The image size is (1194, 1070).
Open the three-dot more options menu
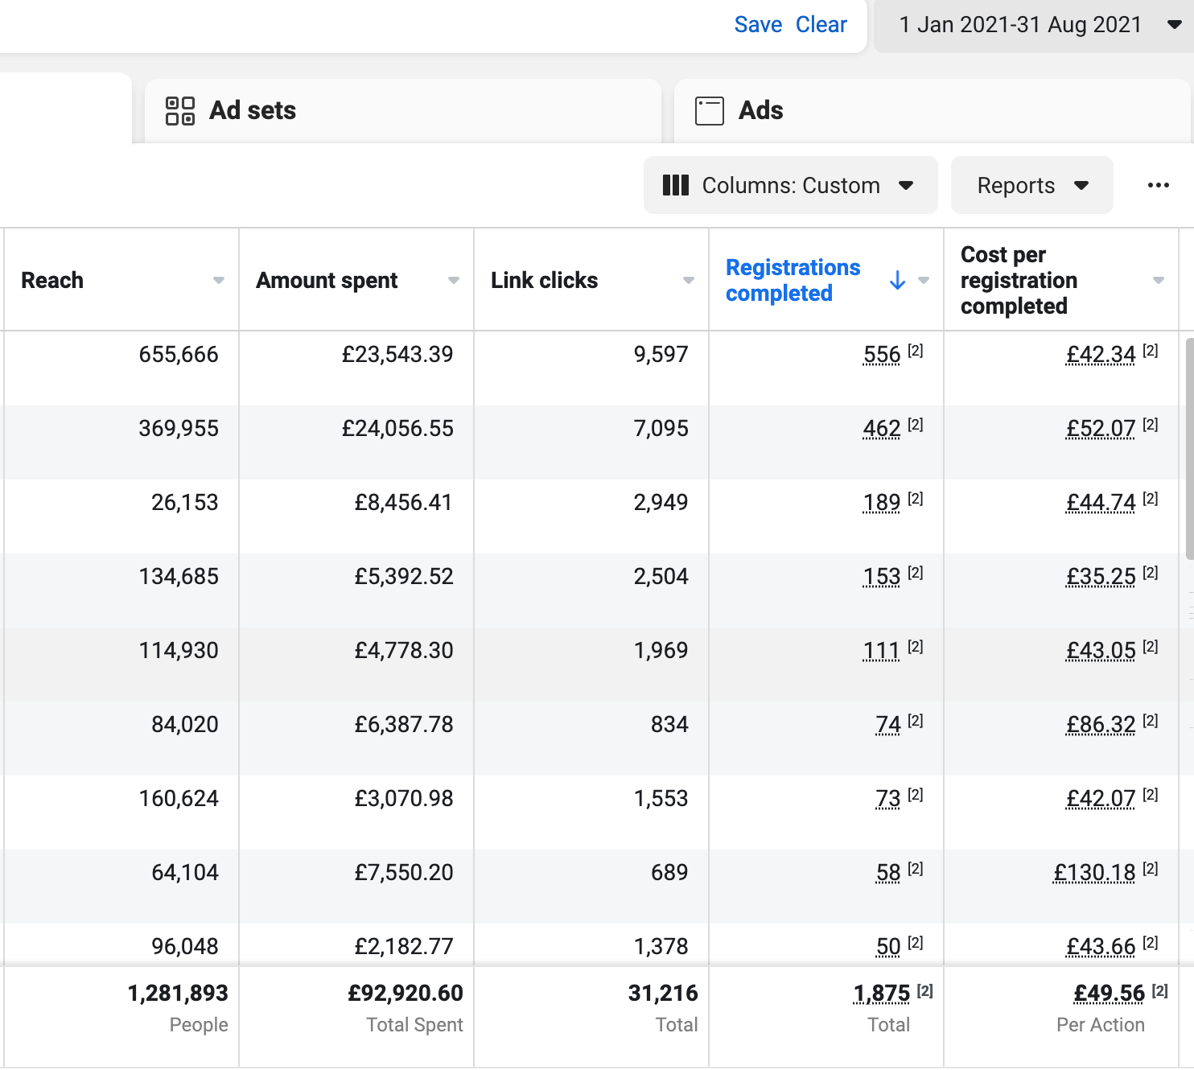1158,186
